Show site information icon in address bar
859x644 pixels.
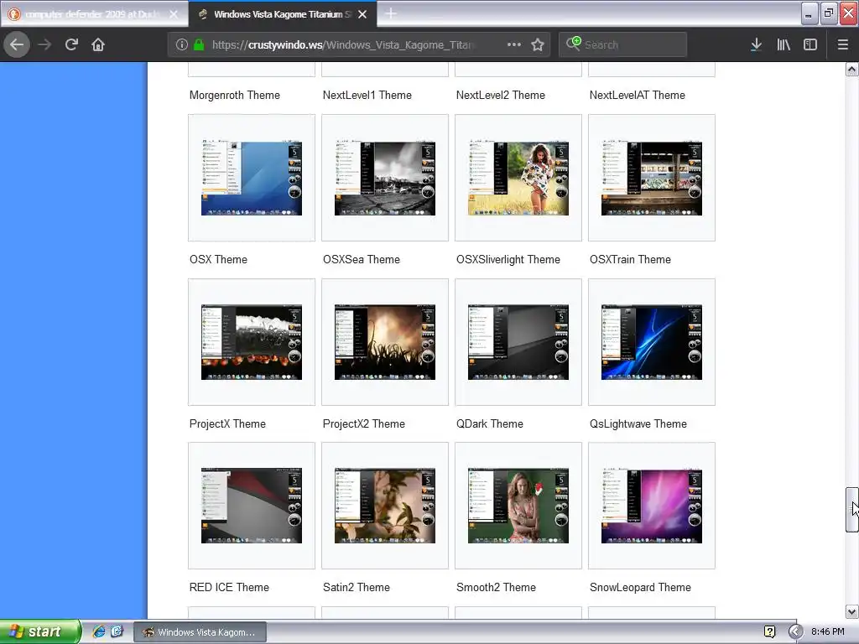click(x=182, y=44)
